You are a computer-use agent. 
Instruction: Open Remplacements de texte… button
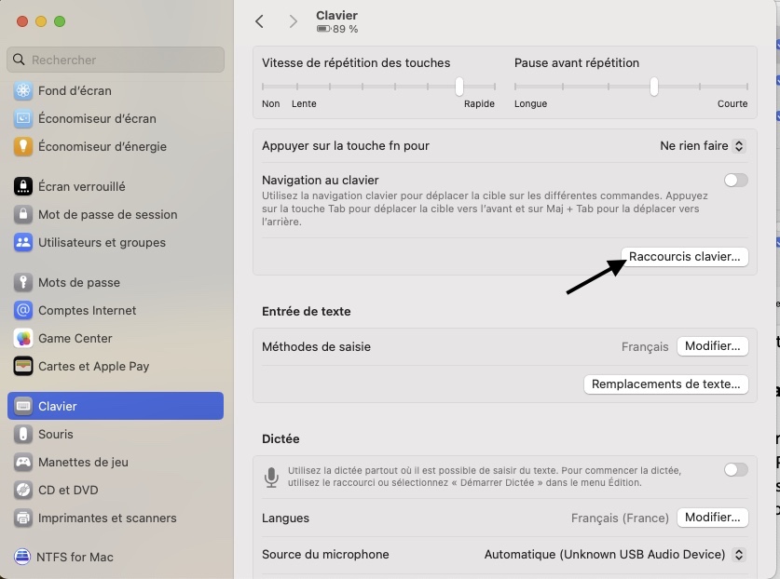[665, 384]
